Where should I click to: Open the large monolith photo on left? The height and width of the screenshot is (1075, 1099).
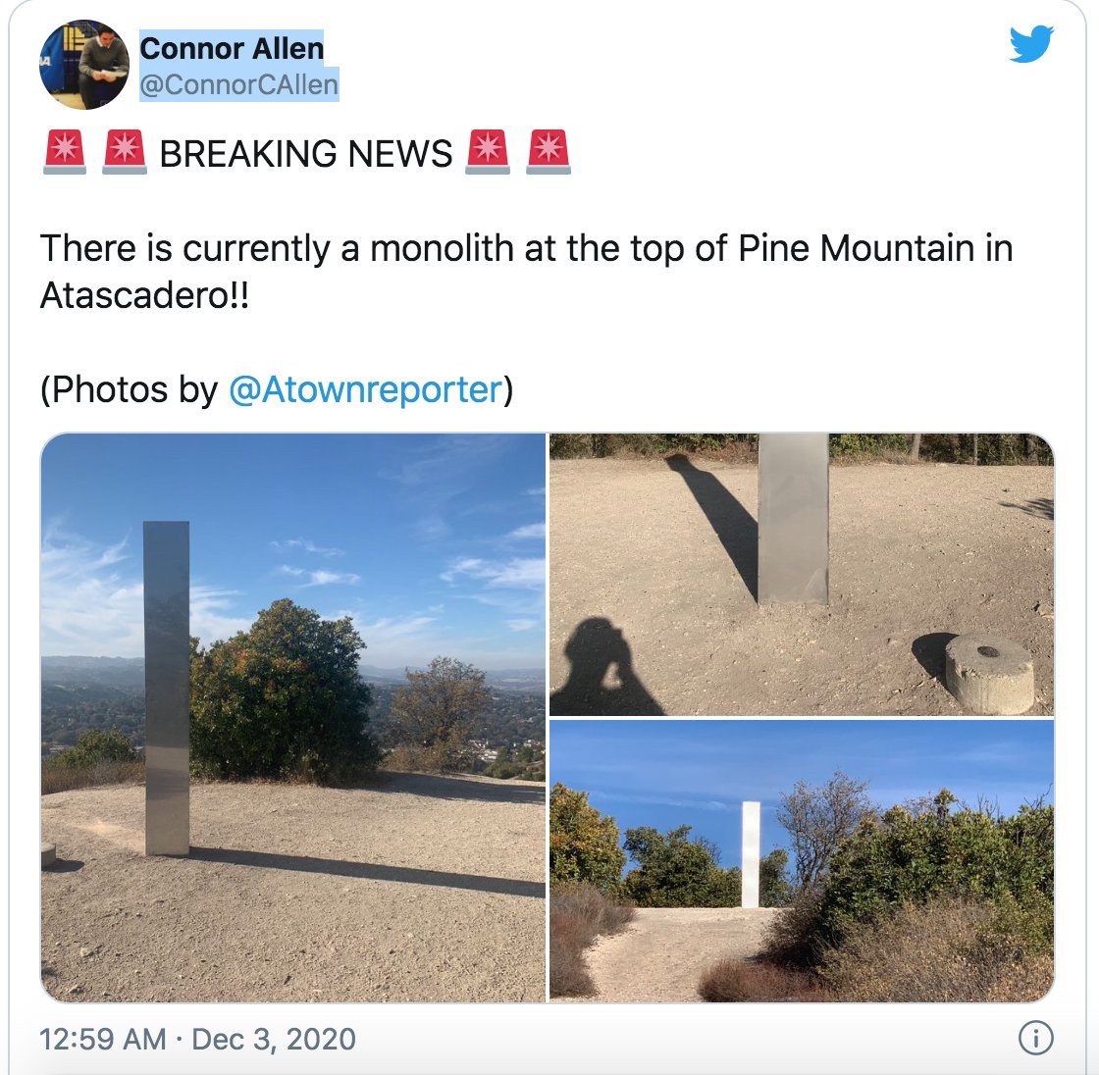(293, 718)
